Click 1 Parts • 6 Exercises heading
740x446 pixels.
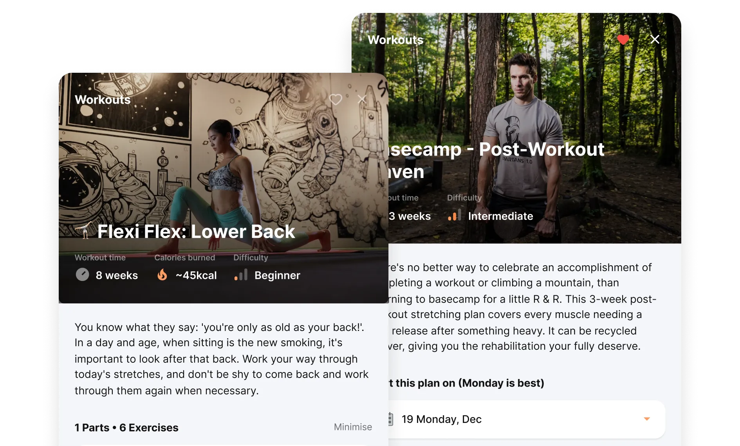point(126,428)
